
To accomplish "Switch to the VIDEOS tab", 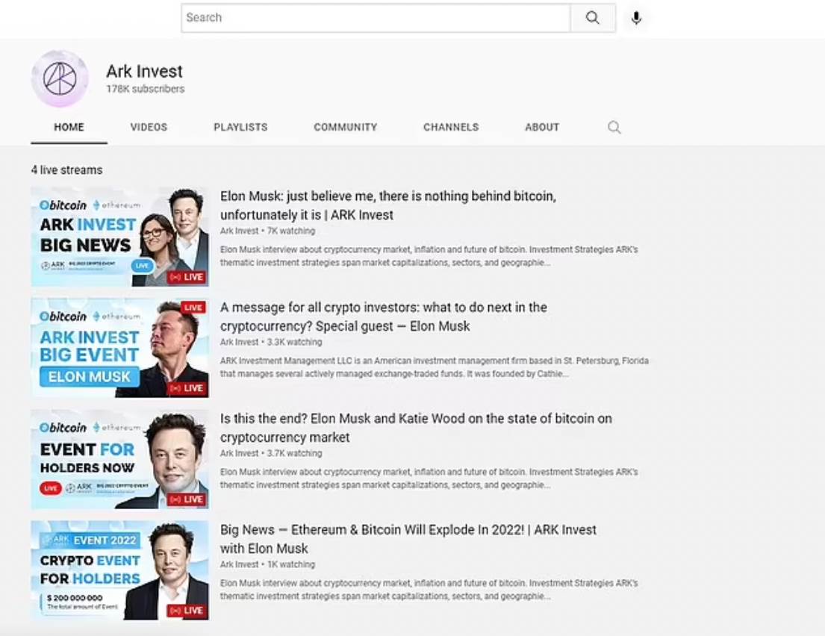I will [149, 127].
